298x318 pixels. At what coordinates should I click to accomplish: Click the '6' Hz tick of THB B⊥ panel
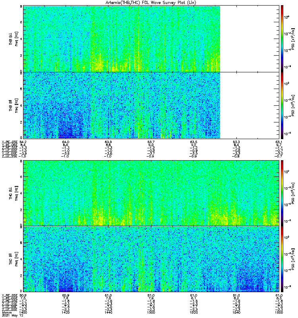point(21,22)
